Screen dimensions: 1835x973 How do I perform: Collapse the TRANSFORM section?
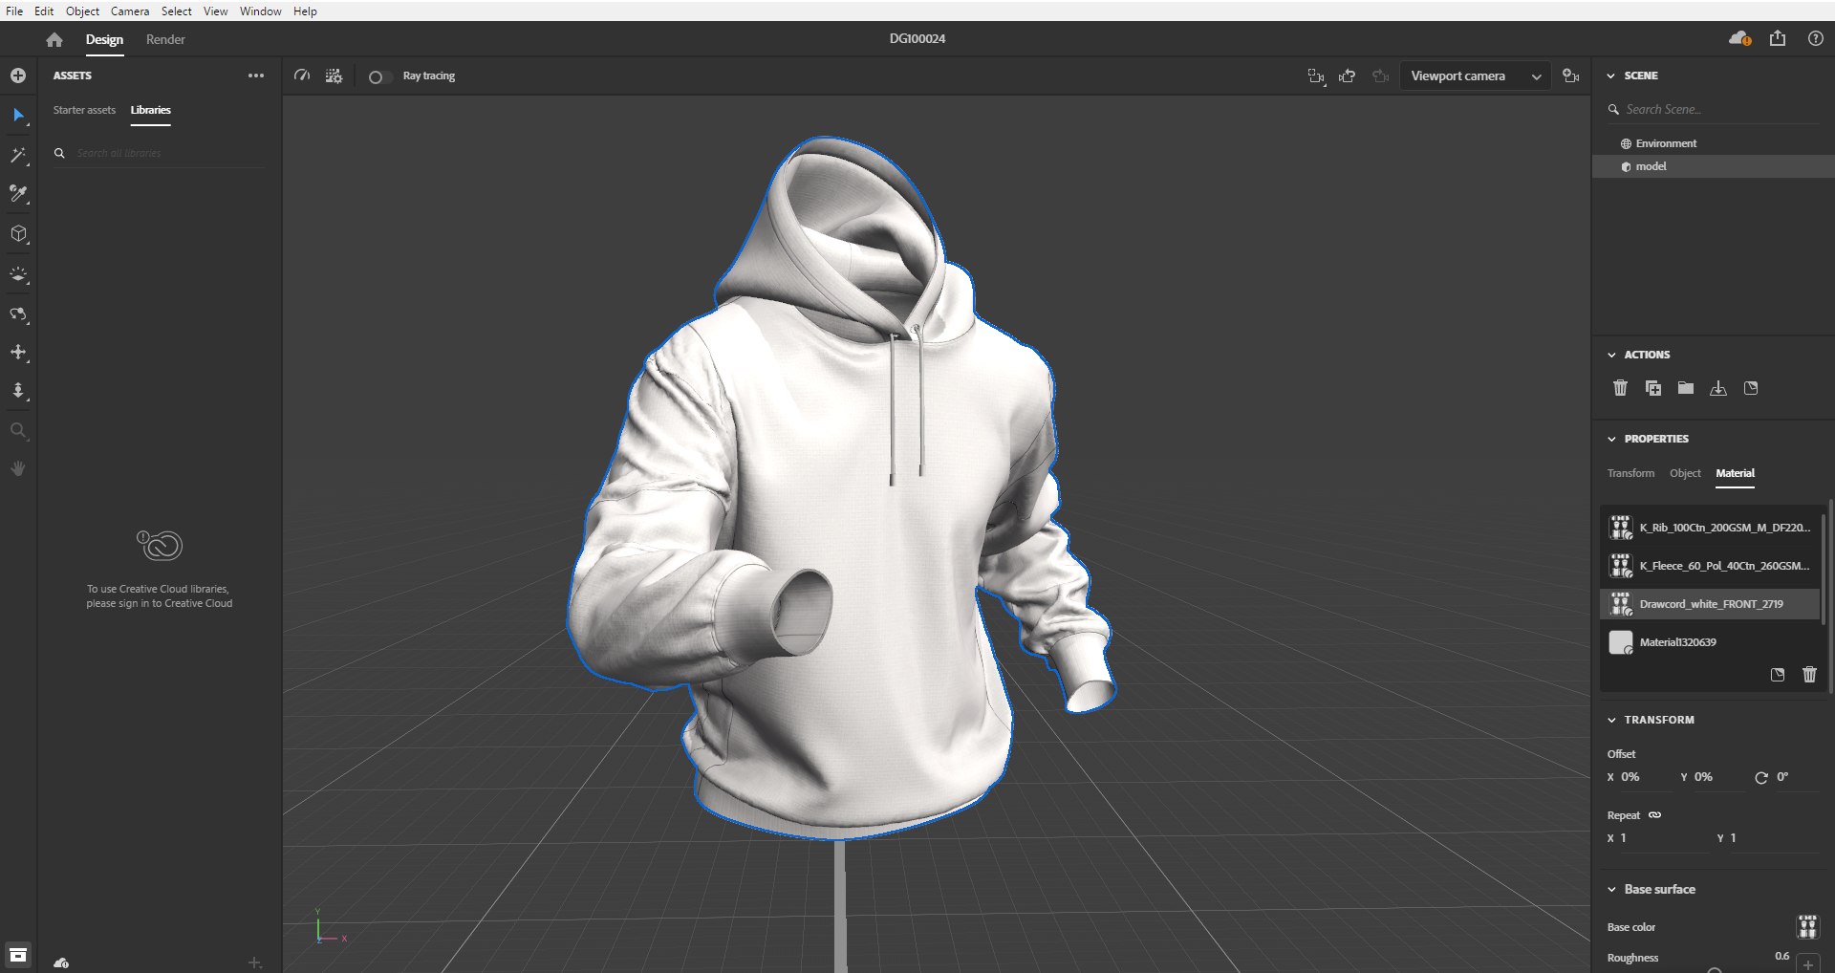[1611, 720]
